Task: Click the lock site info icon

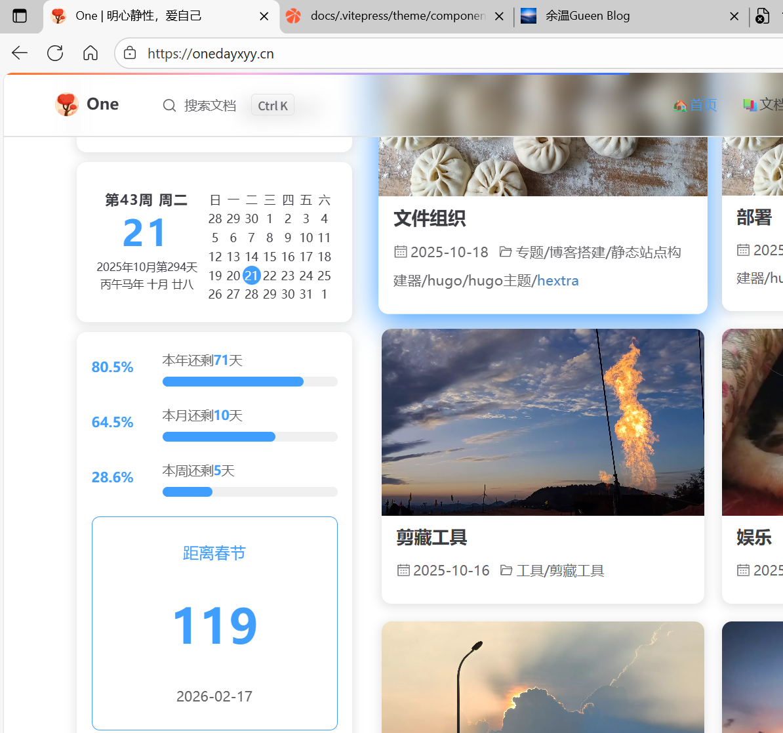Action: pyautogui.click(x=130, y=53)
